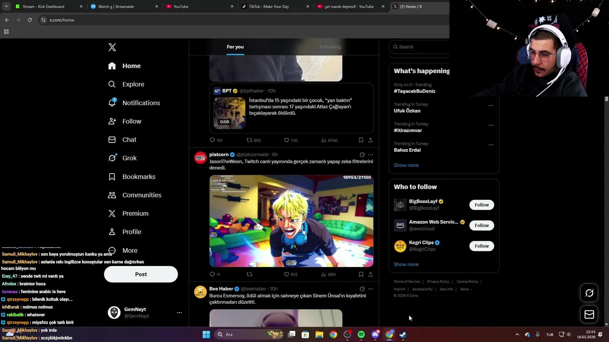Open Chat from the sidebar
This screenshot has width=609, height=342.
click(123, 140)
